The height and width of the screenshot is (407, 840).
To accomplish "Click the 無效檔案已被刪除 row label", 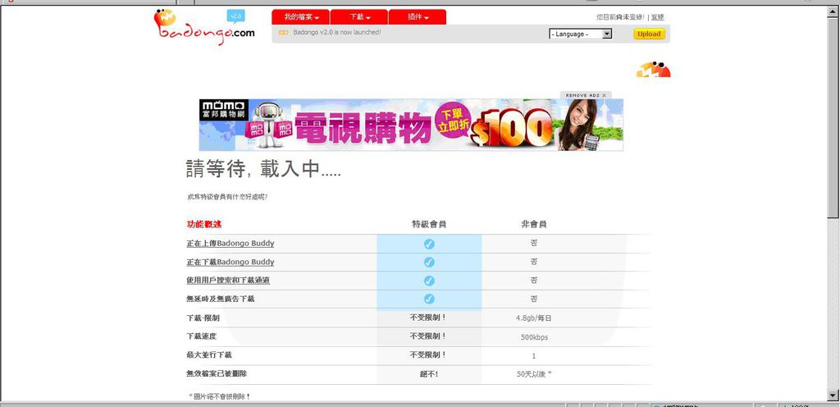I will point(217,373).
